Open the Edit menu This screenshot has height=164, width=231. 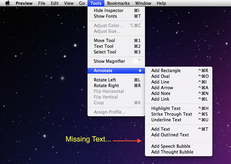point(55,3)
